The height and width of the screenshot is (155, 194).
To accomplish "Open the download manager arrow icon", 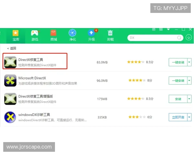I will pos(189,37).
